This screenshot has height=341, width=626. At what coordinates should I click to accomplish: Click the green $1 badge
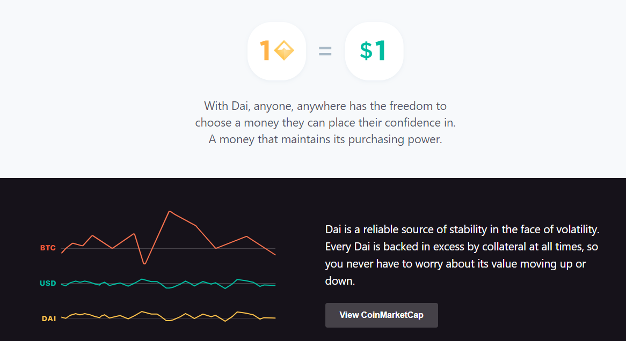click(374, 51)
